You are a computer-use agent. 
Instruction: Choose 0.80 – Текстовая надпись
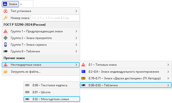[x=52, y=85]
